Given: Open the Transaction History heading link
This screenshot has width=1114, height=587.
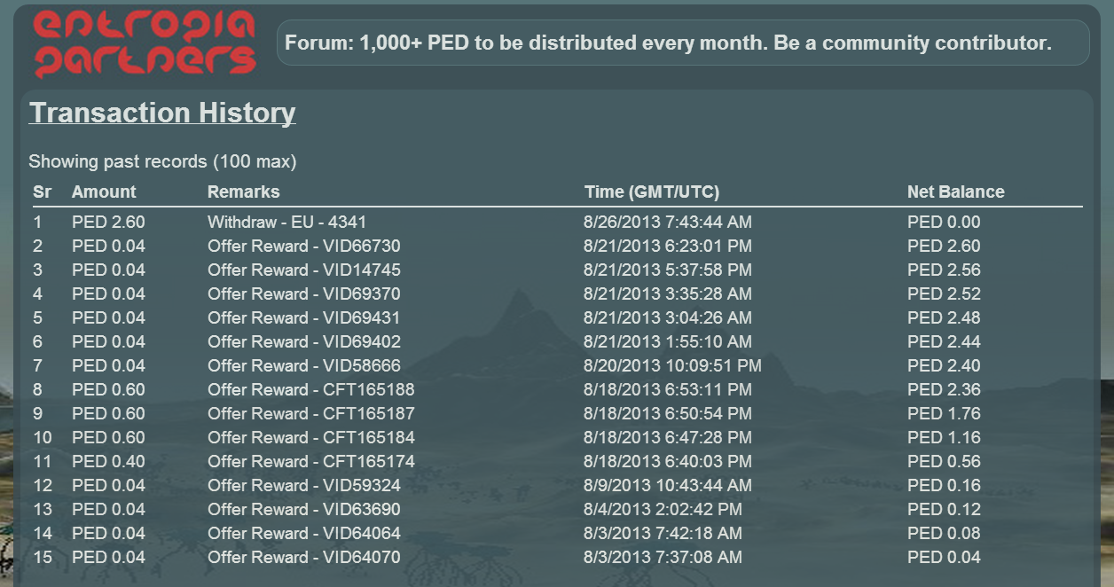Looking at the screenshot, I should [x=162, y=113].
